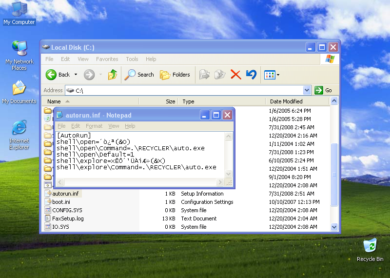This screenshot has width=390, height=278.
Task: Open the Forward history dropdown arrow
Action: (x=101, y=75)
